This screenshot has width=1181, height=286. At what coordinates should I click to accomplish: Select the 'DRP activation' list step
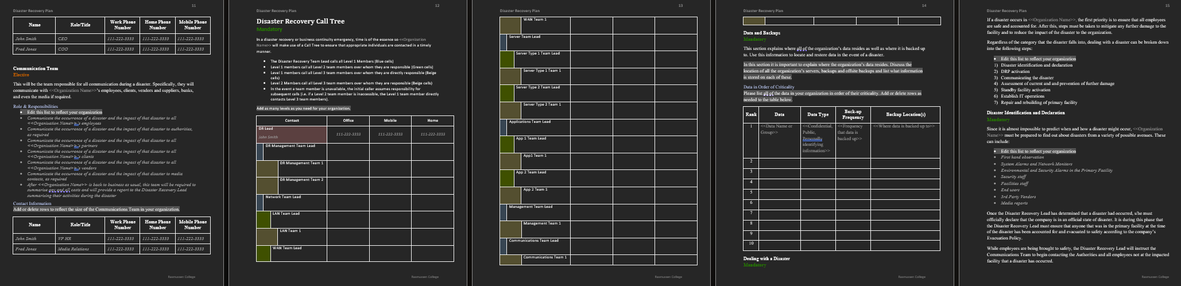1015,71
